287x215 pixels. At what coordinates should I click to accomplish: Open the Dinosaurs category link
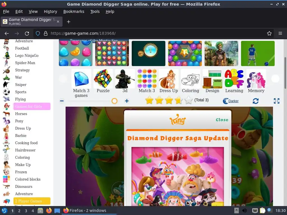[x=24, y=187]
